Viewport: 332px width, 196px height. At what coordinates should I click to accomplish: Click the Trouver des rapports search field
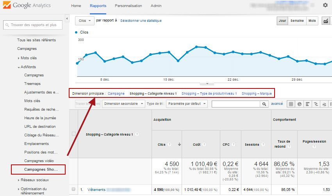(x=33, y=25)
